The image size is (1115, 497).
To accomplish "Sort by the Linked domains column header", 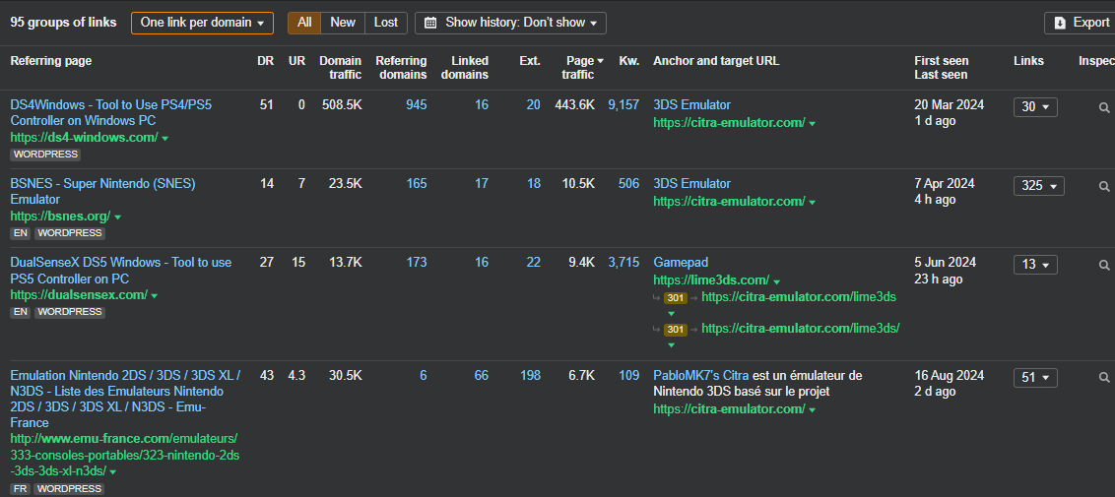I will coord(464,68).
